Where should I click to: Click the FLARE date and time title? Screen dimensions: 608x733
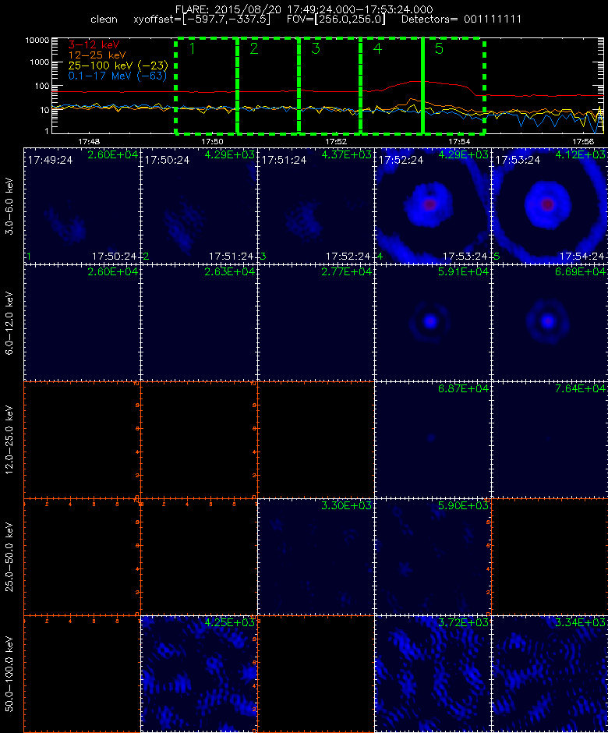pos(304,9)
